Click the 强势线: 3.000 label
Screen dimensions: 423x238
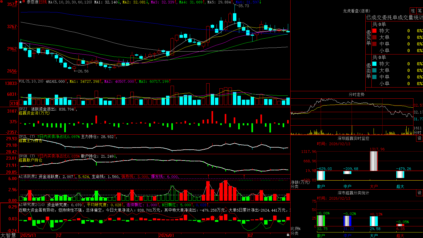pyautogui.click(x=135, y=176)
